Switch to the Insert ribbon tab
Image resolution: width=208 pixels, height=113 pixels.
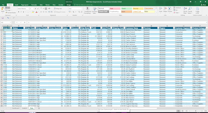(x=17, y=5)
